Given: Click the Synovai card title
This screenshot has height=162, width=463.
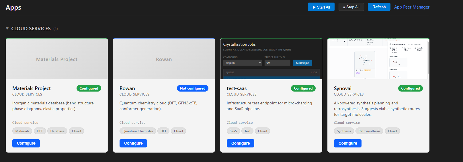Looking at the screenshot, I should pyautogui.click(x=343, y=88).
